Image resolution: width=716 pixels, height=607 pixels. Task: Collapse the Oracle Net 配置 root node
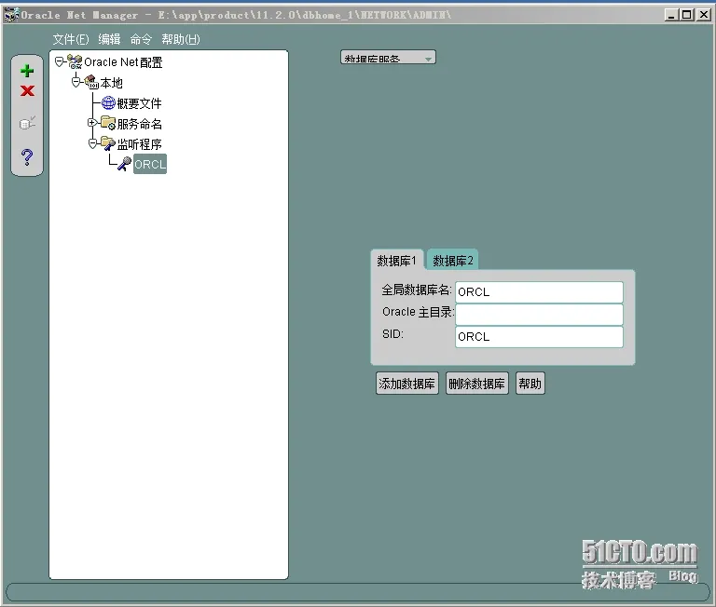coord(60,61)
